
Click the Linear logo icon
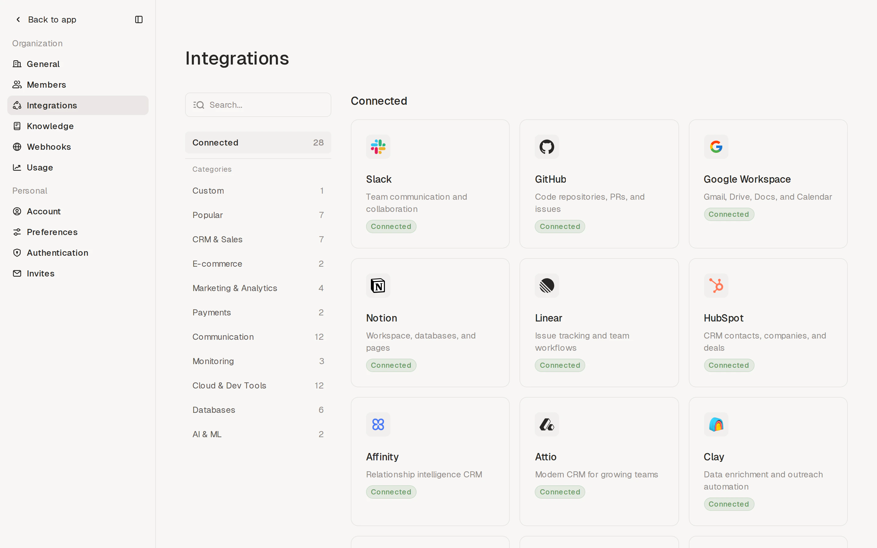(547, 286)
